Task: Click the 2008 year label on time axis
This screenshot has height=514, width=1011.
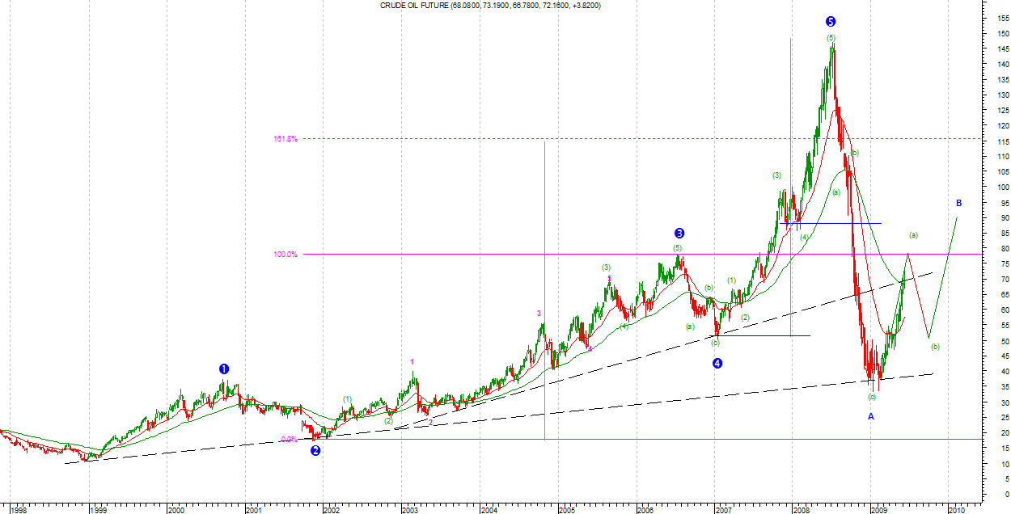Action: [x=802, y=510]
